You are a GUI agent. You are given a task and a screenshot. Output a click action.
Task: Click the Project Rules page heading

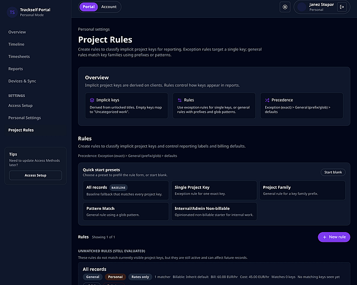click(x=105, y=40)
